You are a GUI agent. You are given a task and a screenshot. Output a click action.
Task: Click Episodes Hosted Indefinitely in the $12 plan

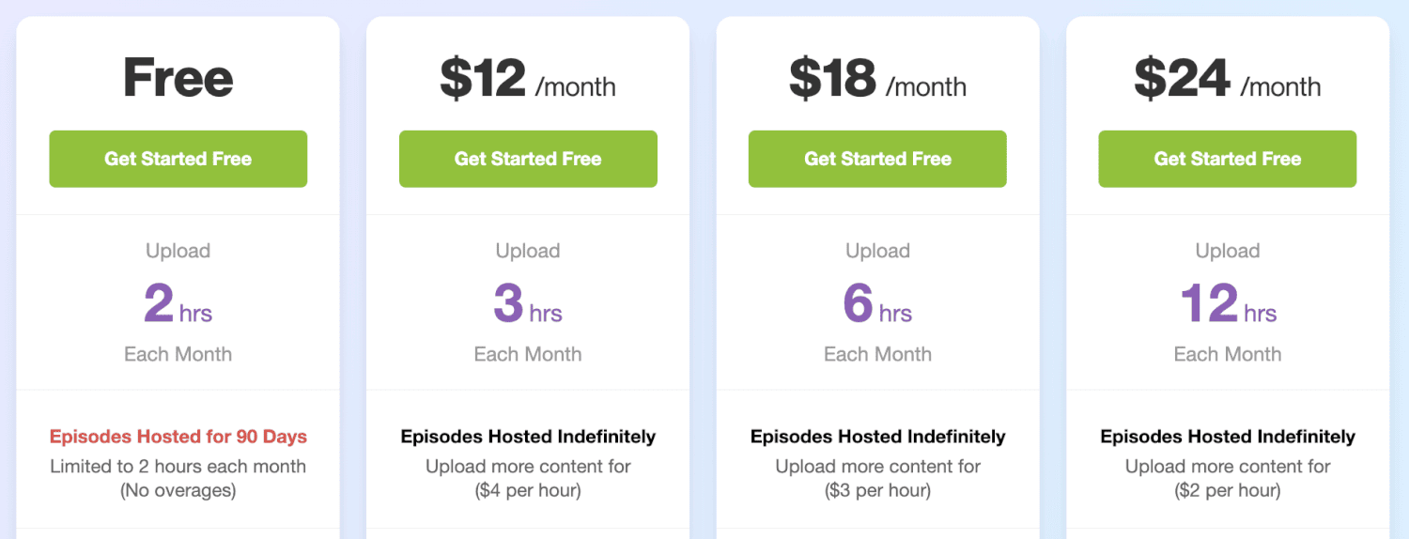coord(528,437)
